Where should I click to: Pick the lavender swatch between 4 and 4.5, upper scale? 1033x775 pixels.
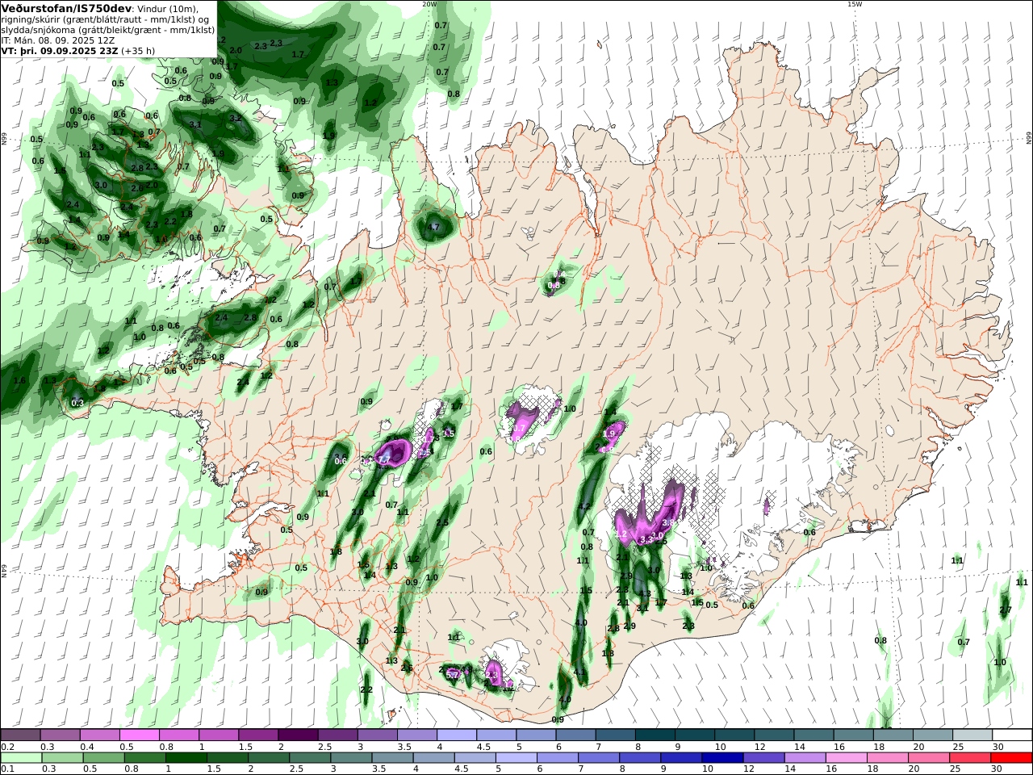coord(457,735)
